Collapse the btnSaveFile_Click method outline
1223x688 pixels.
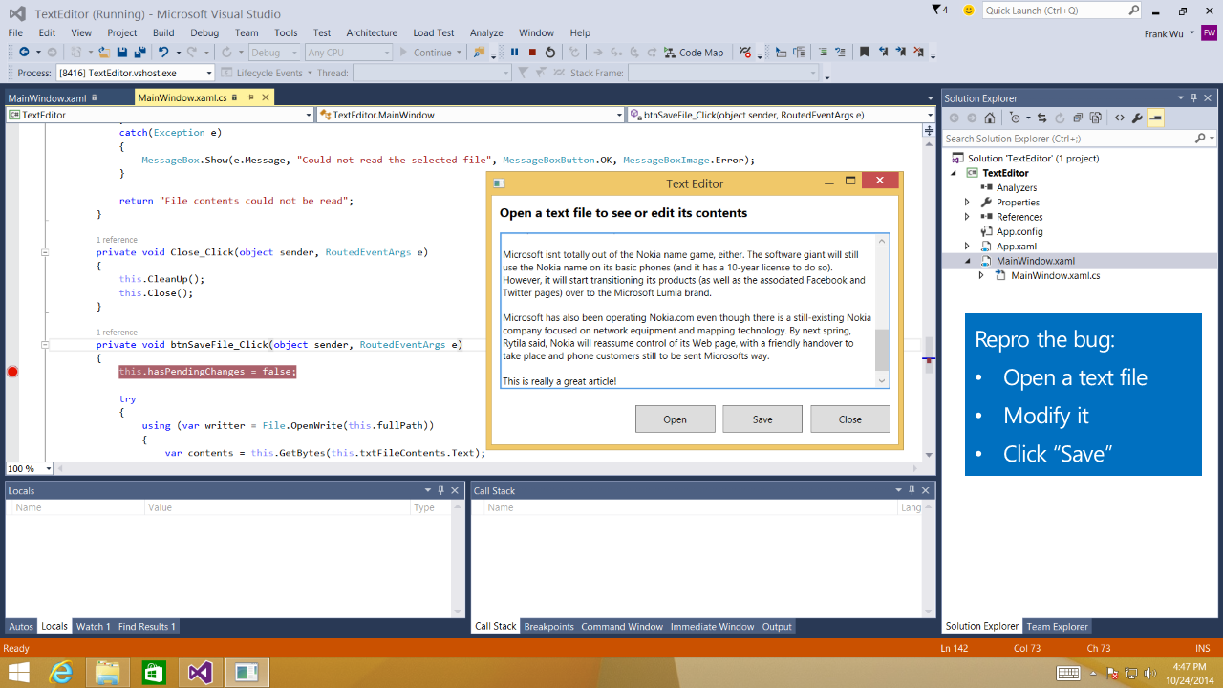[44, 344]
